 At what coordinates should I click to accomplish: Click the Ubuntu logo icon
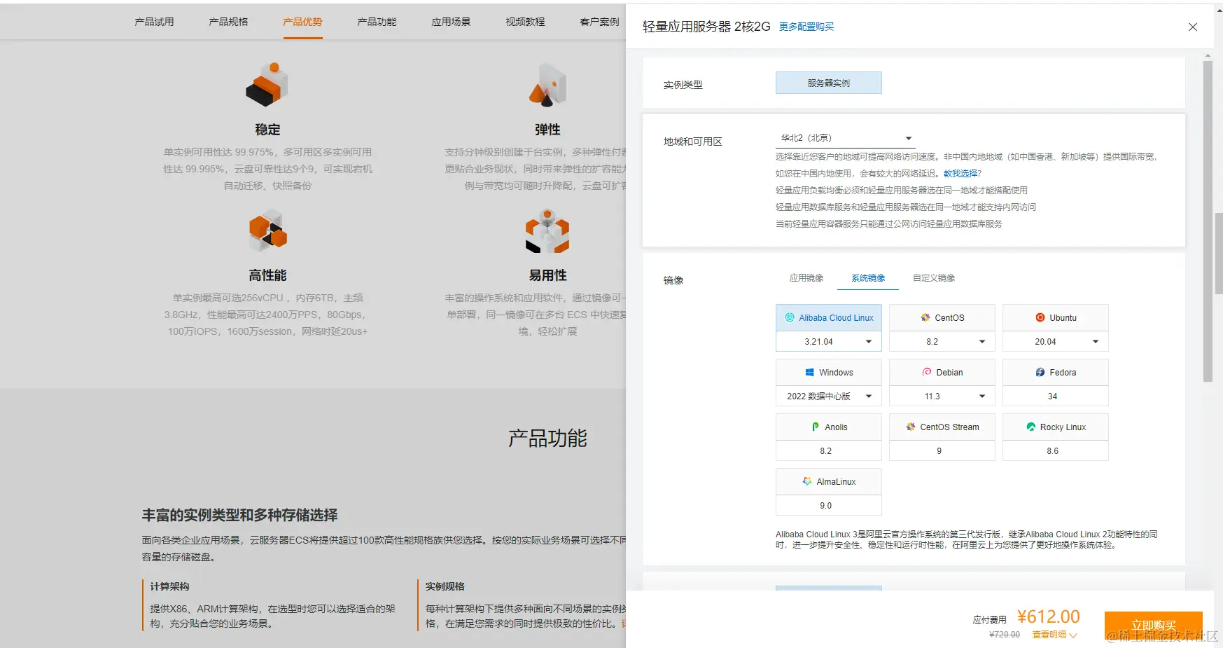[1040, 317]
